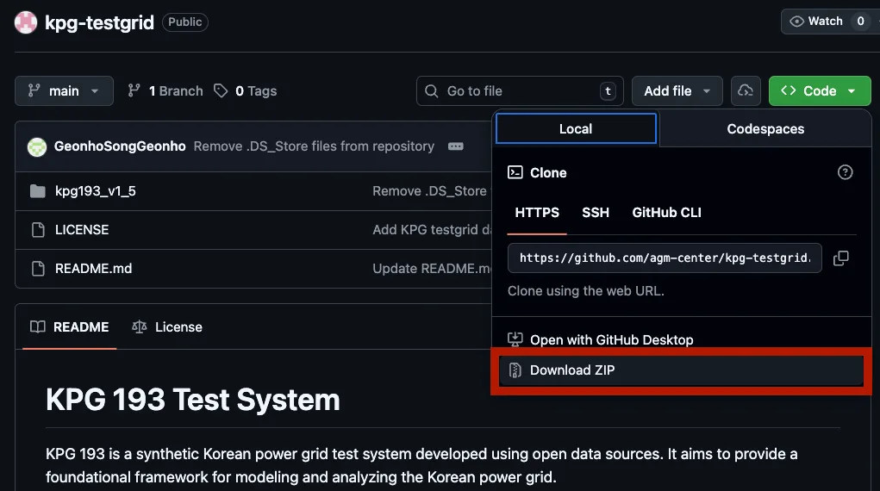Image resolution: width=880 pixels, height=491 pixels.
Task: Select the README tab
Action: pos(70,326)
